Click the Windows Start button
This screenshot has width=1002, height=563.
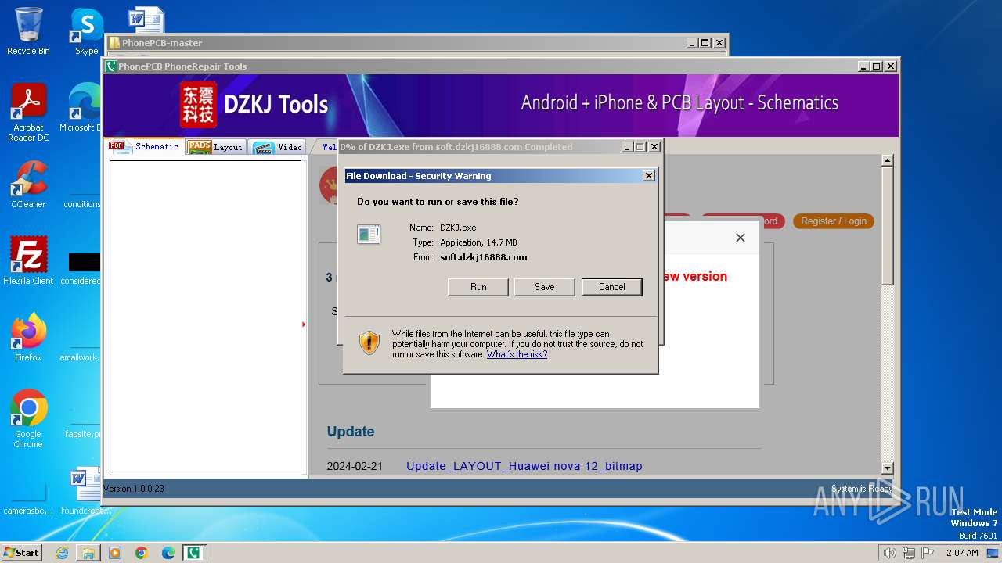[x=21, y=552]
